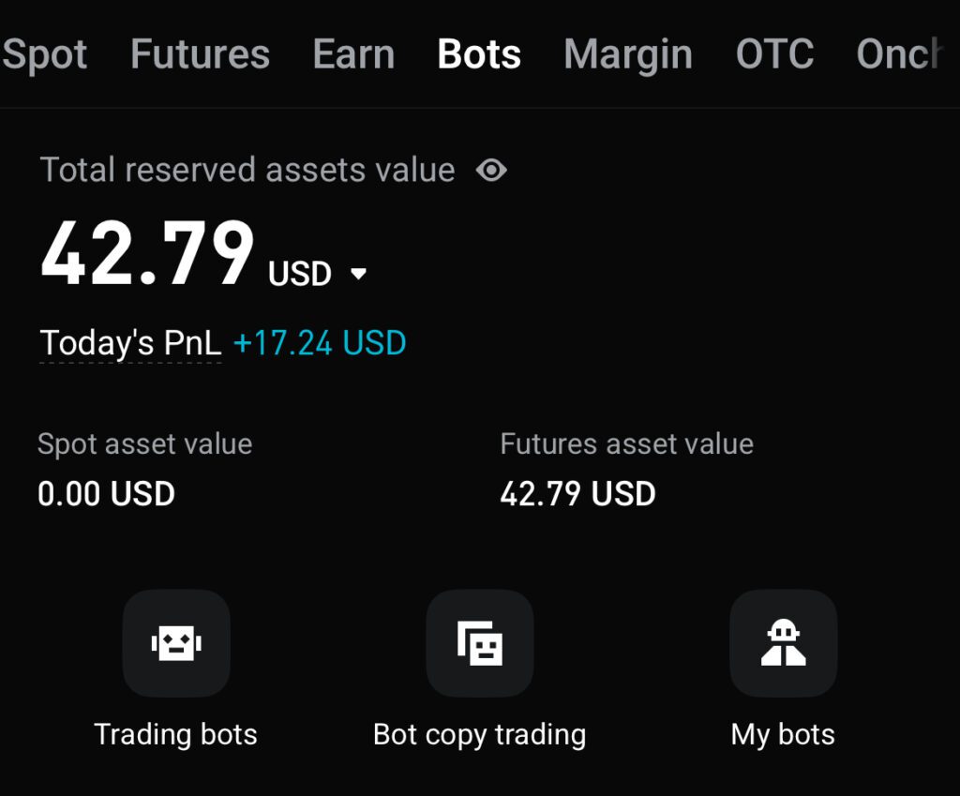Tap the Today's PnL label
The height and width of the screenshot is (796, 960).
click(130, 343)
